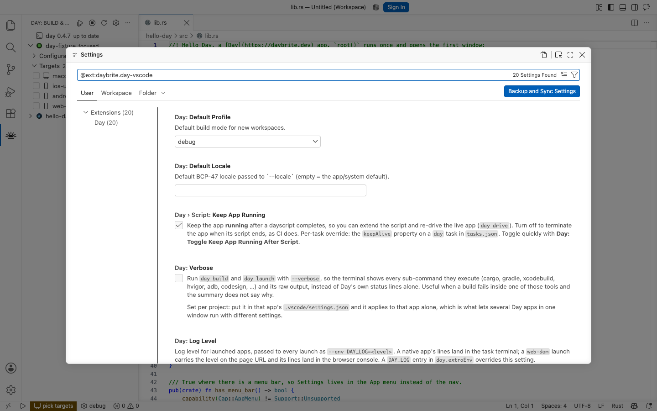Viewport: 657px width, 411px height.
Task: Check the web target checkbox in the sidebar
Action: (x=36, y=105)
